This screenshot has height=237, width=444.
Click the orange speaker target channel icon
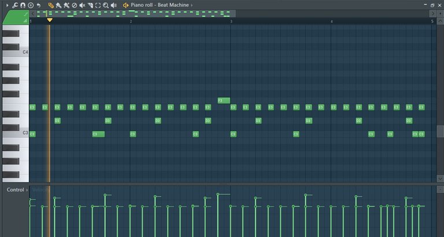click(x=125, y=5)
